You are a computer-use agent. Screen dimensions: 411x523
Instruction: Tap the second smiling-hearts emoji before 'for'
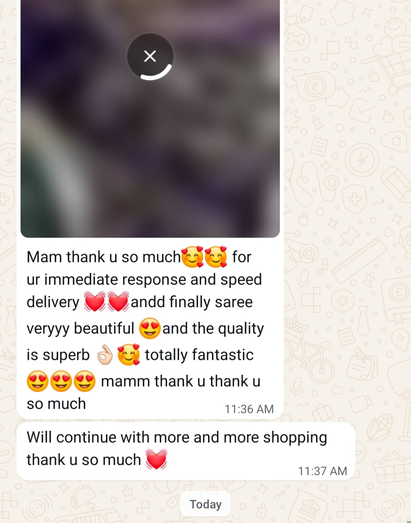point(216,257)
